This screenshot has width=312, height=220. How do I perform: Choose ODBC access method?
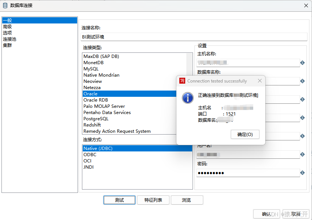pyautogui.click(x=137, y=154)
